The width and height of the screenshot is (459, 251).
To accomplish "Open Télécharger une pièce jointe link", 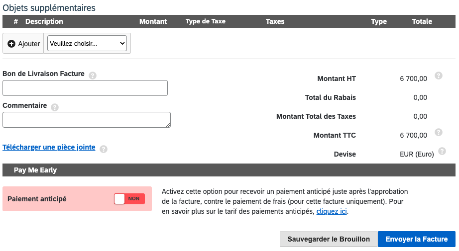I will click(49, 147).
